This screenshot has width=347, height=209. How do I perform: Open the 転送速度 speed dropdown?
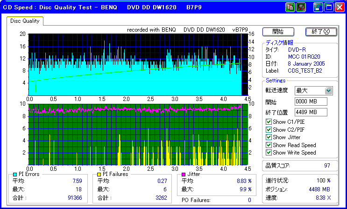(329, 90)
